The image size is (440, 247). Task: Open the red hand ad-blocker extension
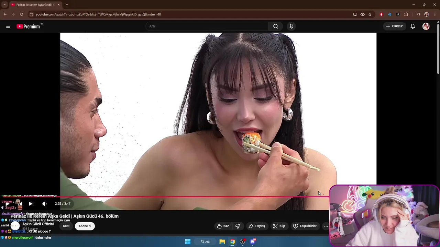point(381,14)
